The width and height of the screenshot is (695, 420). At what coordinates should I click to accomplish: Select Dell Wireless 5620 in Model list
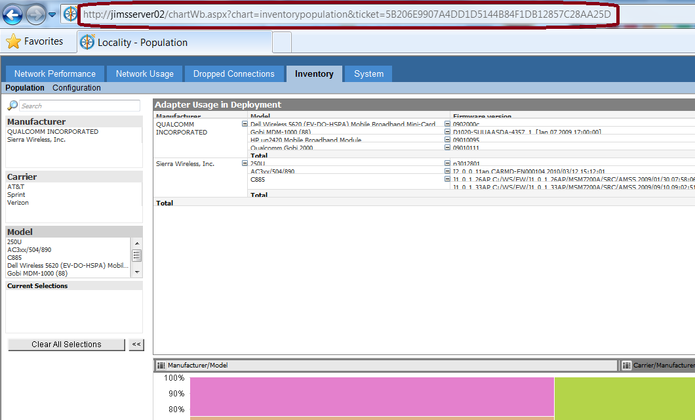(x=68, y=266)
